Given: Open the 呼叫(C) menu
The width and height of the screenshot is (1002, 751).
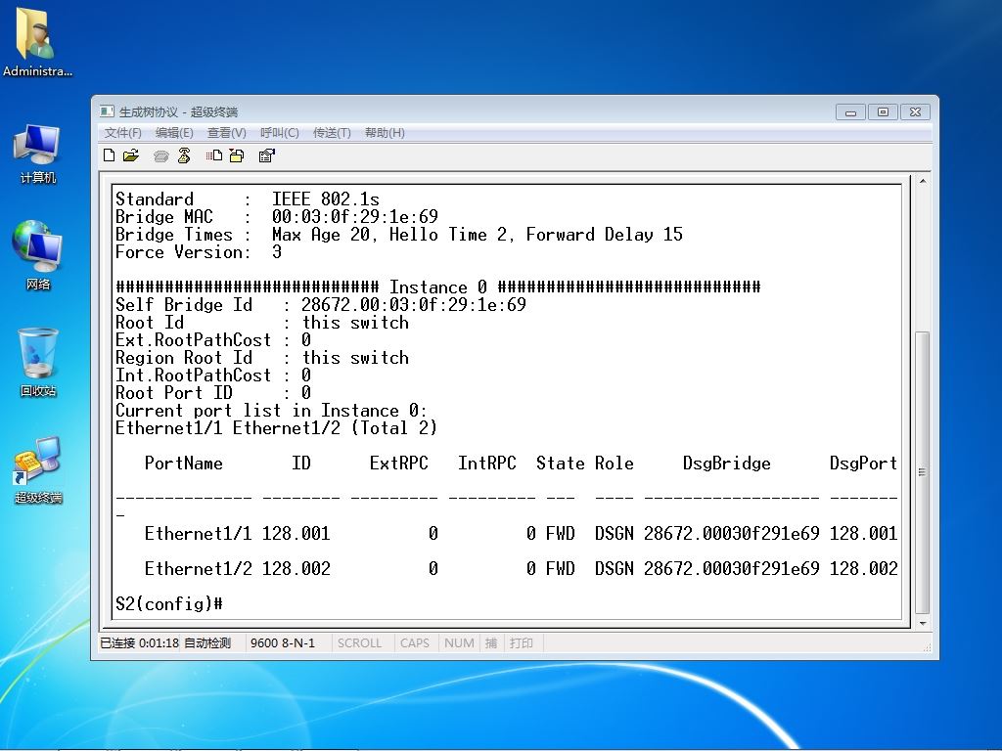Looking at the screenshot, I should point(279,133).
